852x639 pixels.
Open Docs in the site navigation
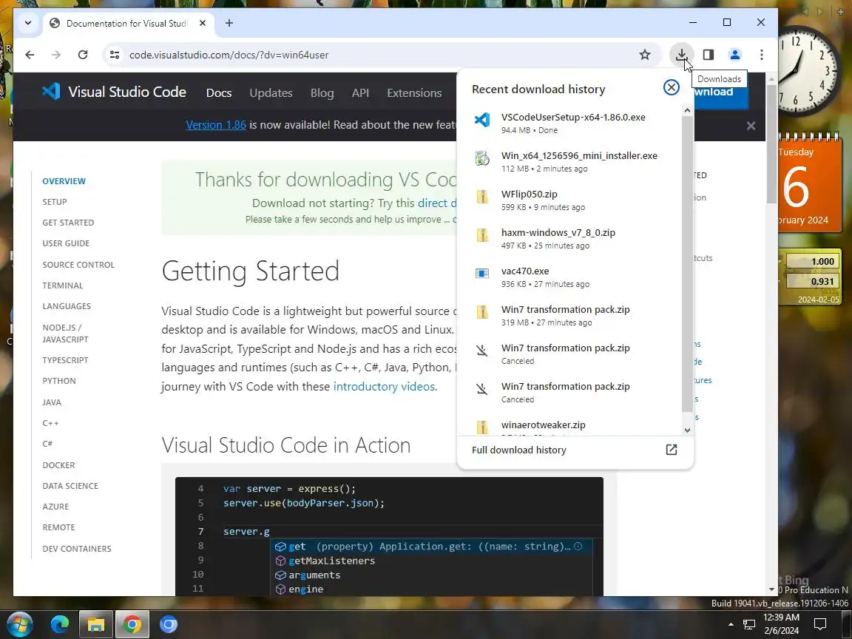pos(218,93)
